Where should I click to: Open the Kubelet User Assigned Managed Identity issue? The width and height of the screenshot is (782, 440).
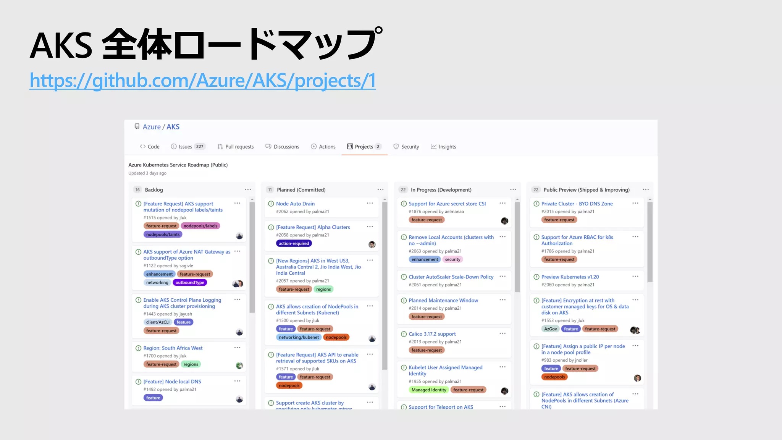446,370
